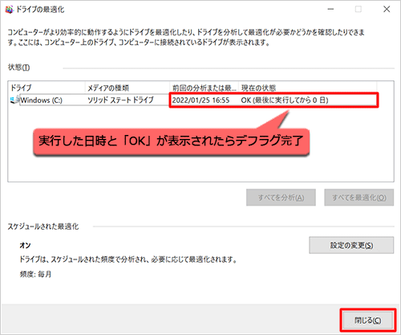Click the オン schedule status text
The height and width of the screenshot is (335, 401).
25,245
